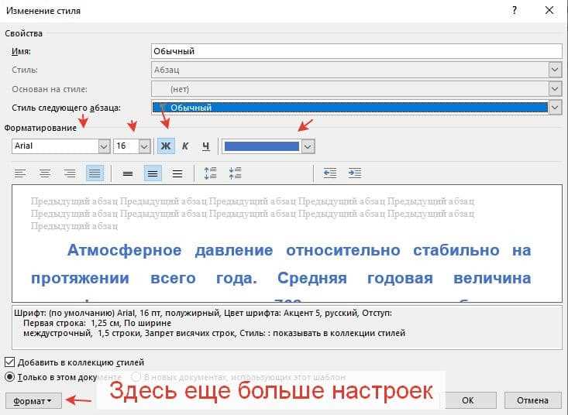
Task: Click preview text 'Атмосферное давление'
Action: (170, 250)
